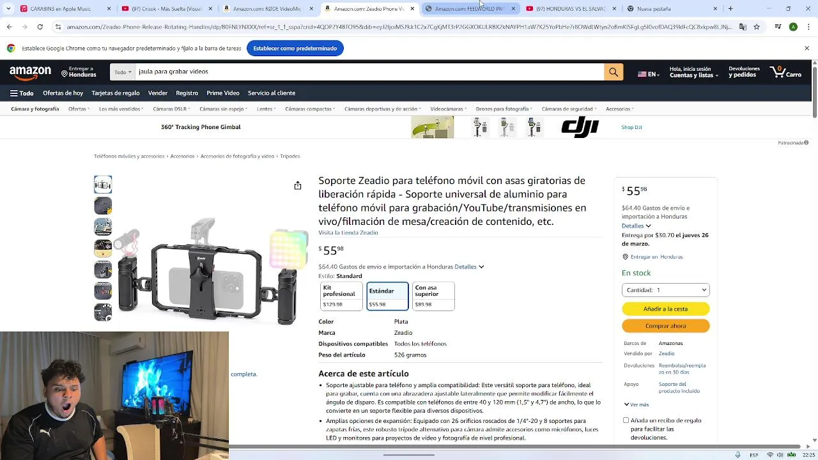The height and width of the screenshot is (460, 818).
Task: Close the FEELWORLD Amazon tab
Action: pyautogui.click(x=513, y=9)
